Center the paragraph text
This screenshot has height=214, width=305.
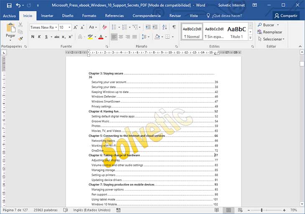coord(121,37)
